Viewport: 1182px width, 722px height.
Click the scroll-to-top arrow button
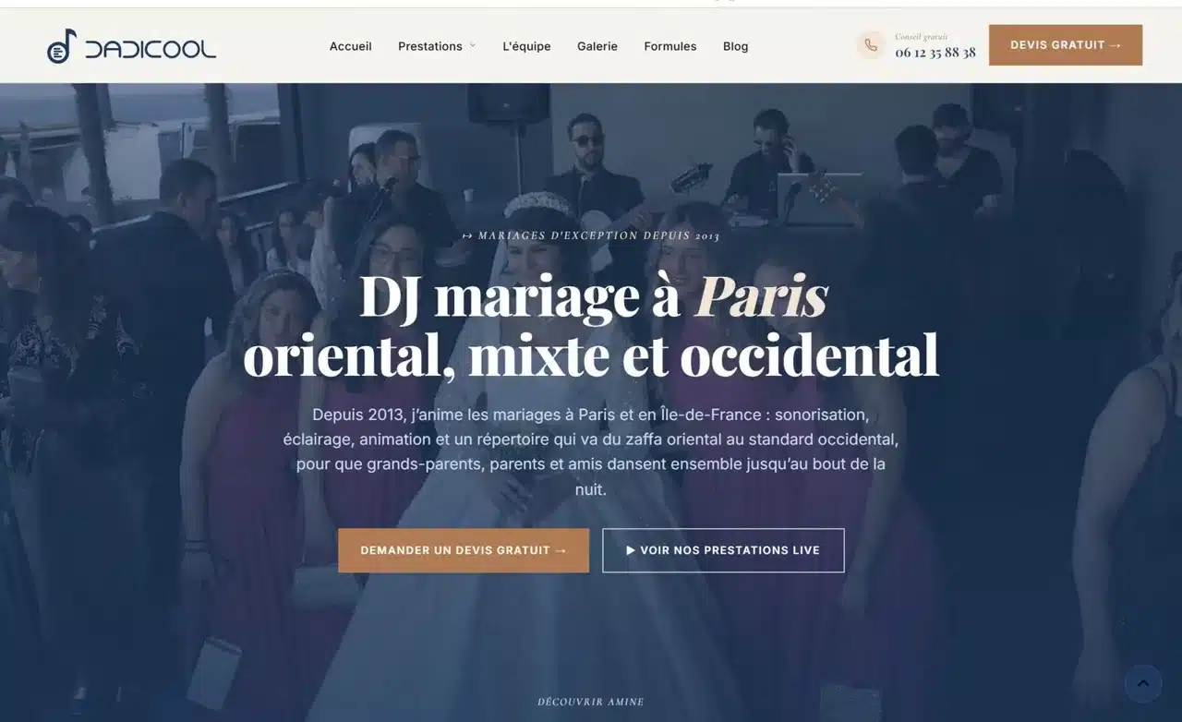1143,684
